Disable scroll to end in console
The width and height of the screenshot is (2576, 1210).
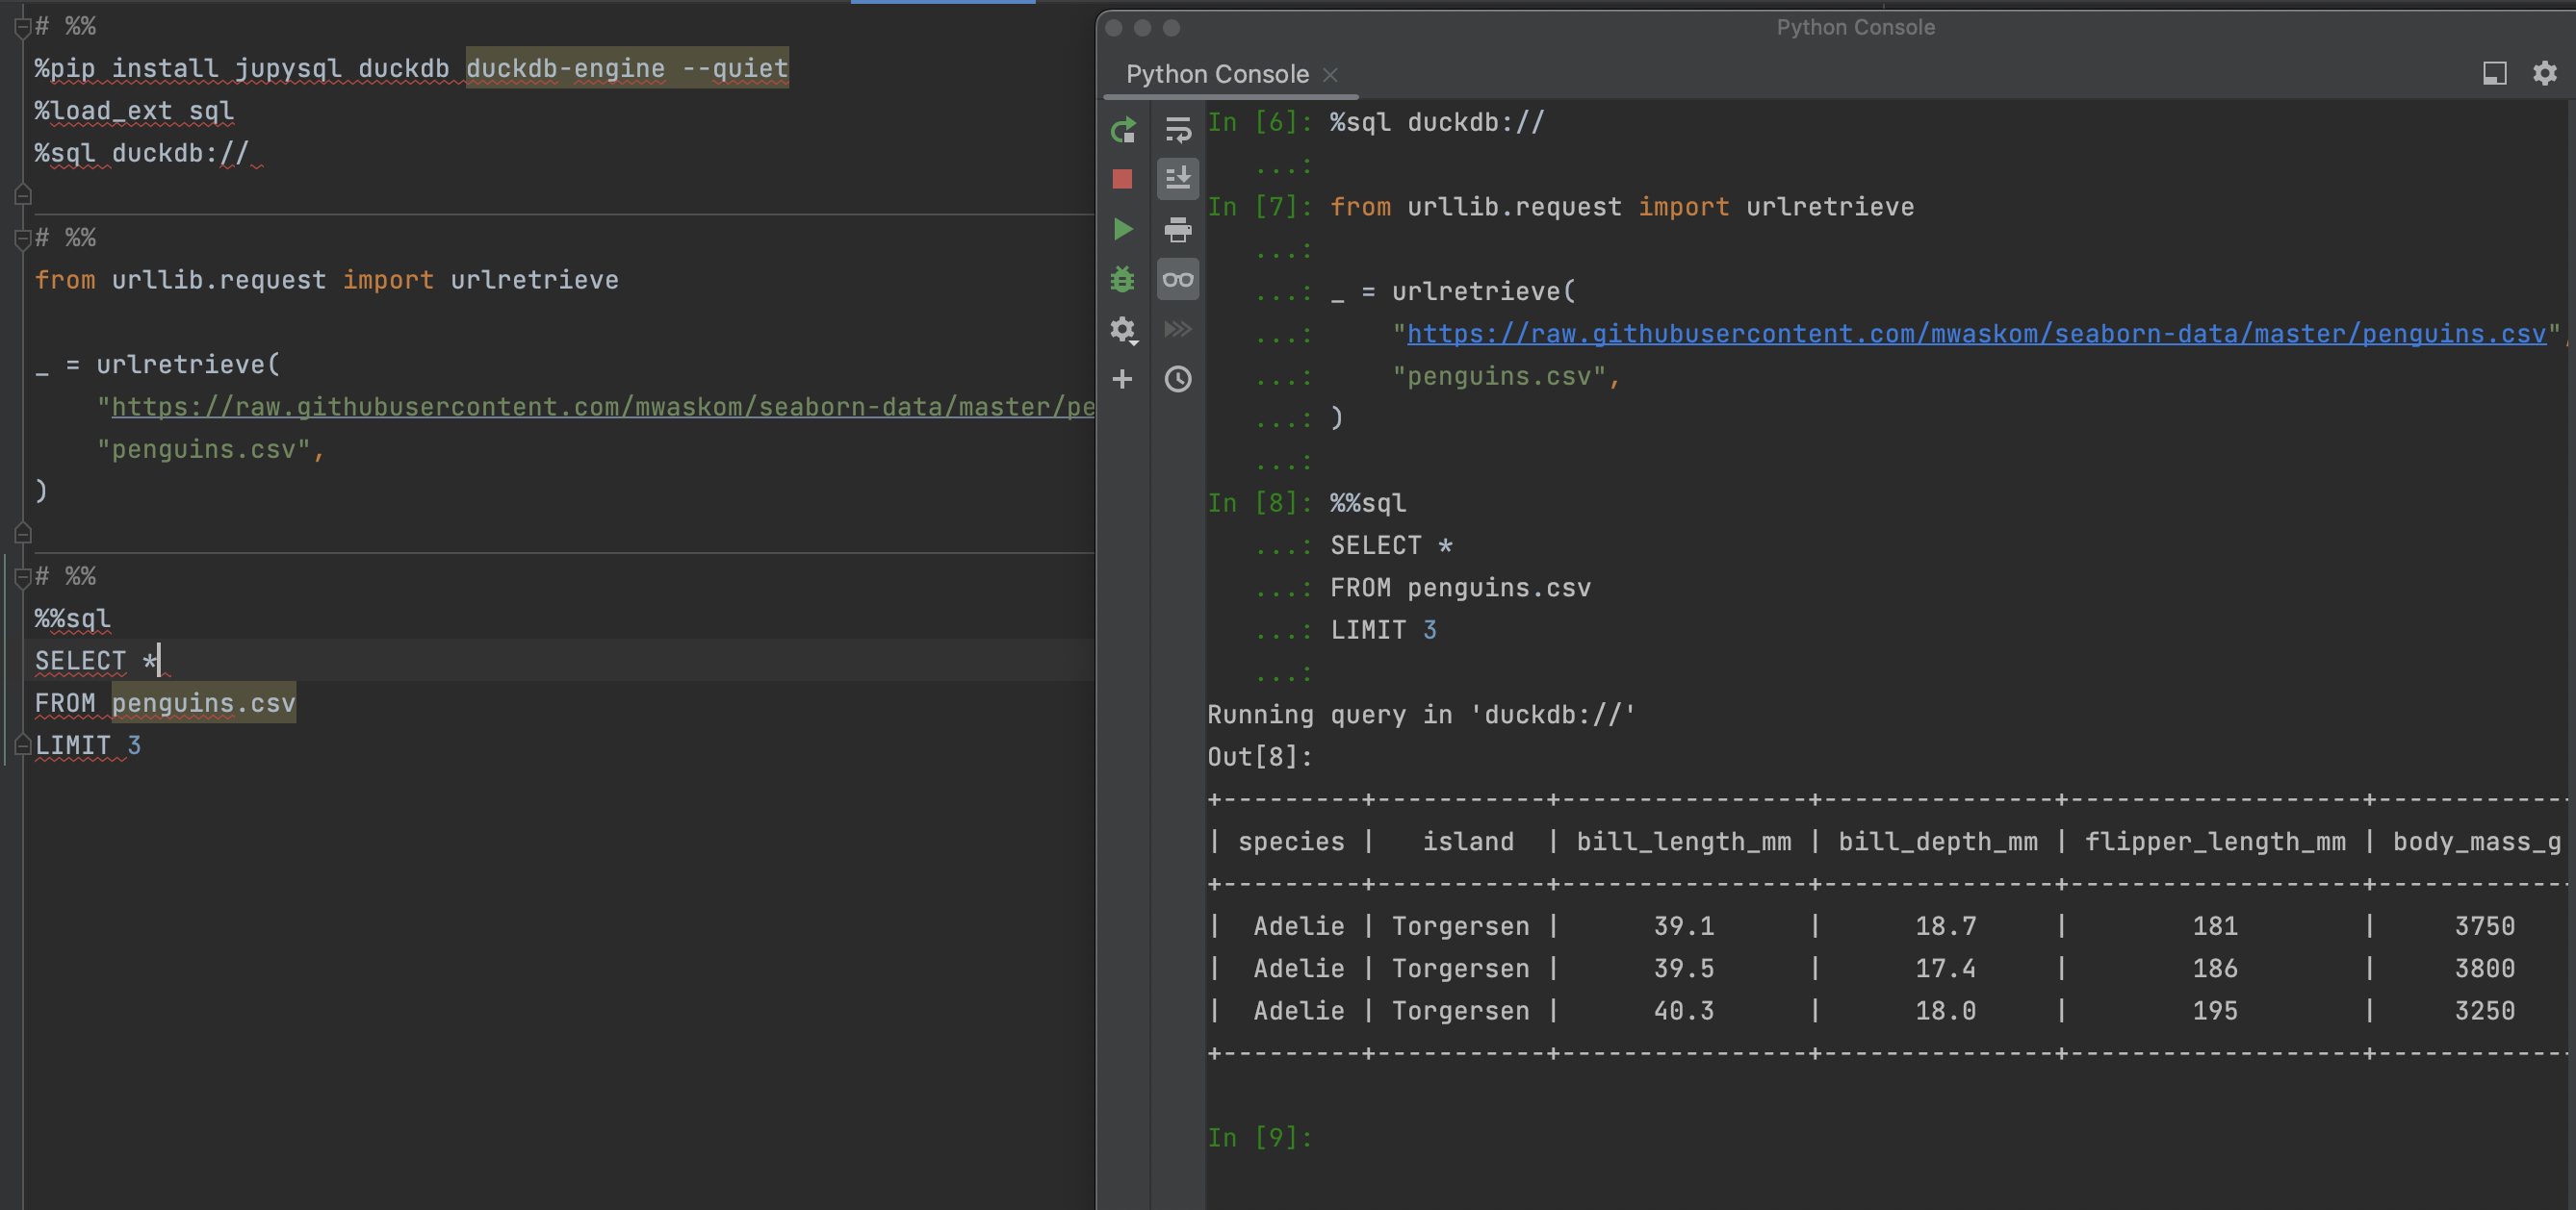tap(1178, 178)
